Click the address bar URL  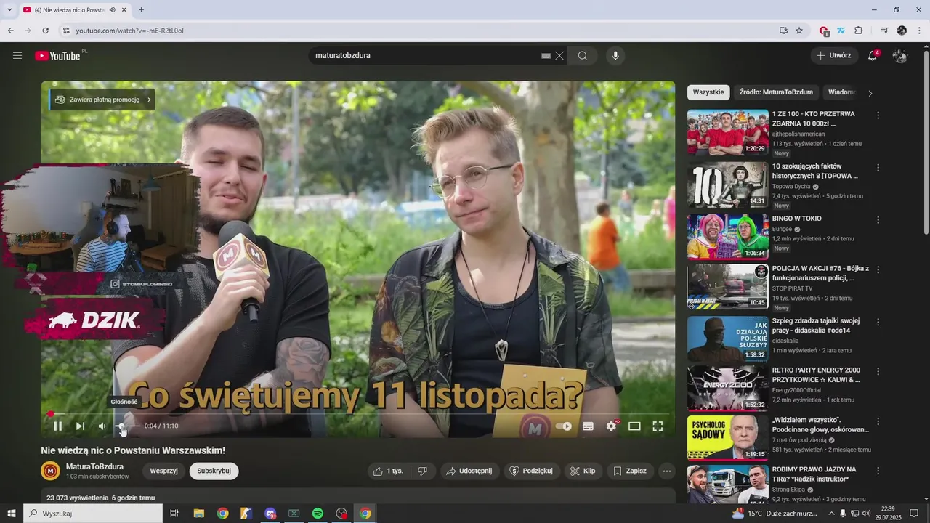[130, 31]
